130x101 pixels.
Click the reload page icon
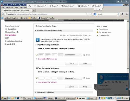[91, 14]
